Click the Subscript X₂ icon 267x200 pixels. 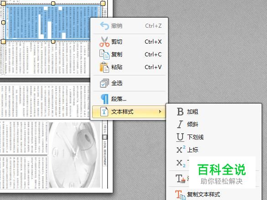point(181,163)
